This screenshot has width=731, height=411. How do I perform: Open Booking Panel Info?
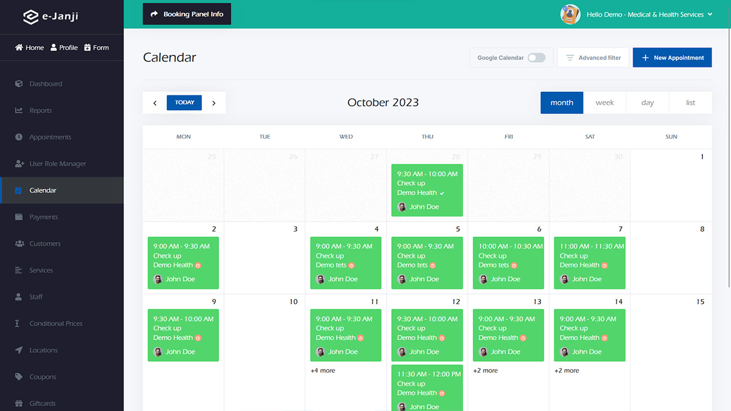(187, 14)
